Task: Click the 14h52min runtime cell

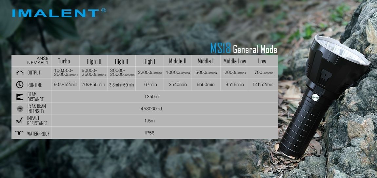Action: click(x=263, y=85)
